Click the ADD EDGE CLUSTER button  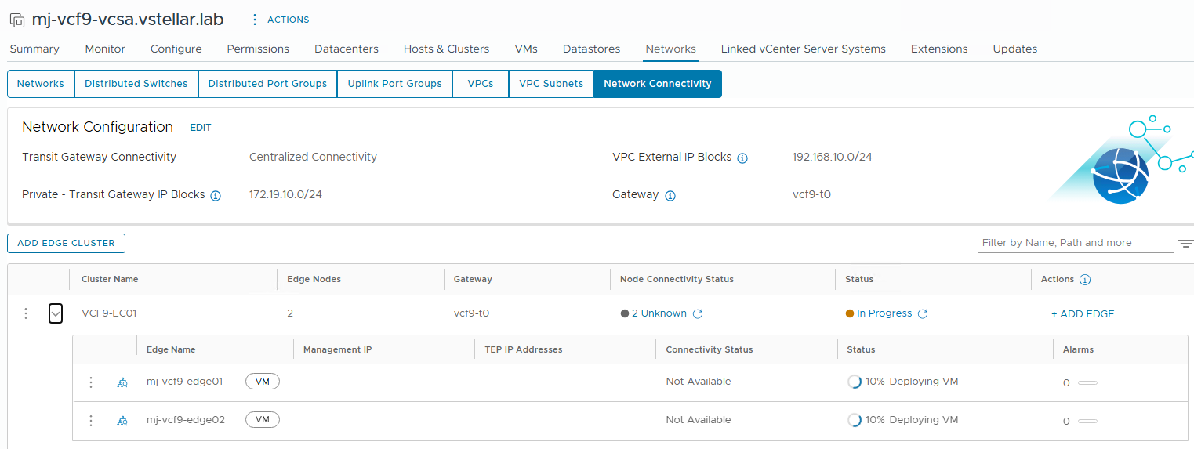point(66,243)
